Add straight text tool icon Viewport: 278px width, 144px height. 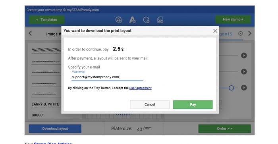tap(132, 20)
